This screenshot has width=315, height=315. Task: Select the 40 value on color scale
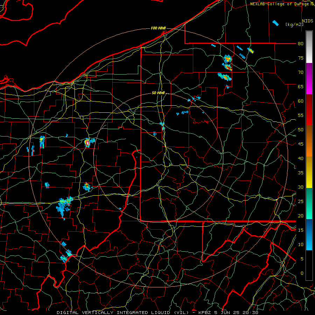click(x=301, y=159)
